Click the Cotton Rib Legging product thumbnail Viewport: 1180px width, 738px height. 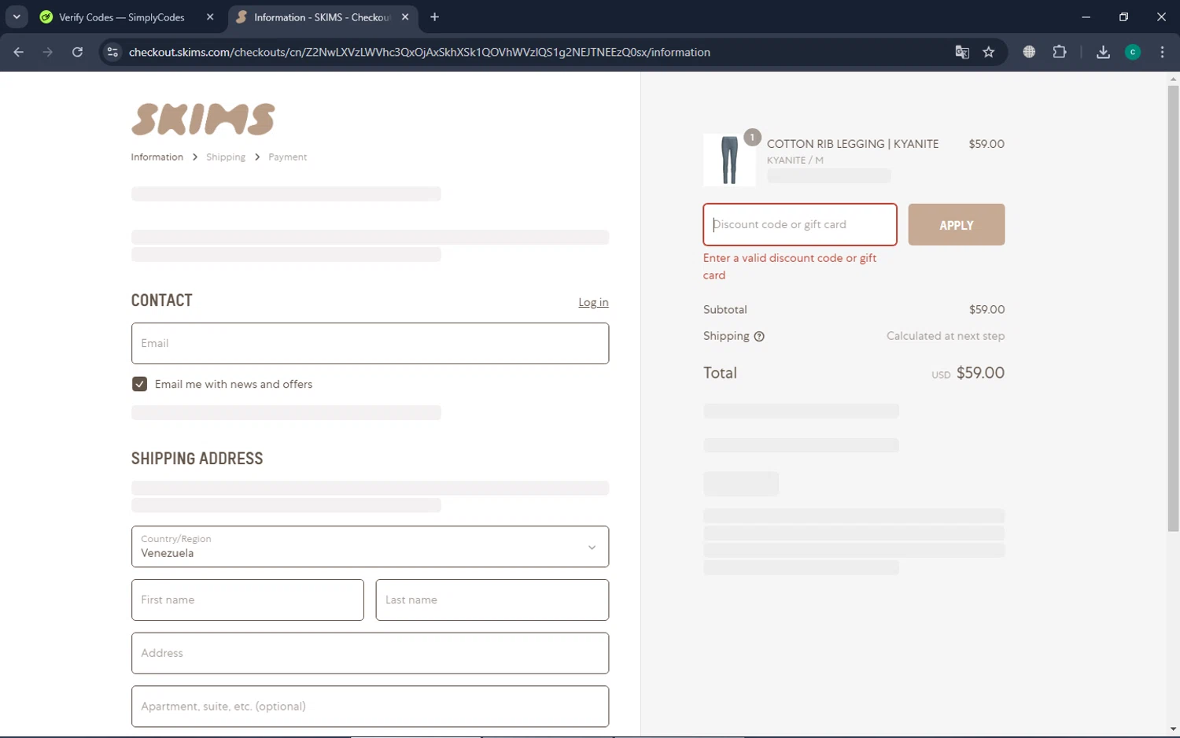(729, 160)
